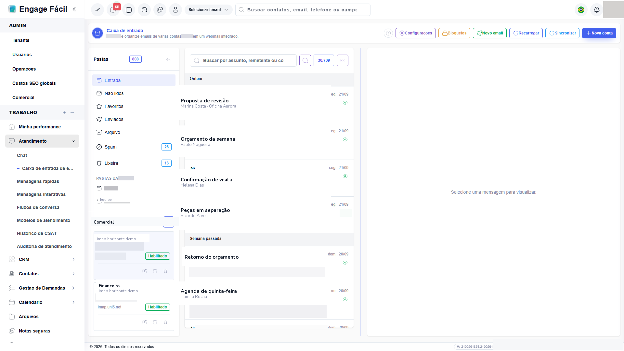The image size is (624, 351).
Task: Open the notifications bell icon
Action: 597,10
